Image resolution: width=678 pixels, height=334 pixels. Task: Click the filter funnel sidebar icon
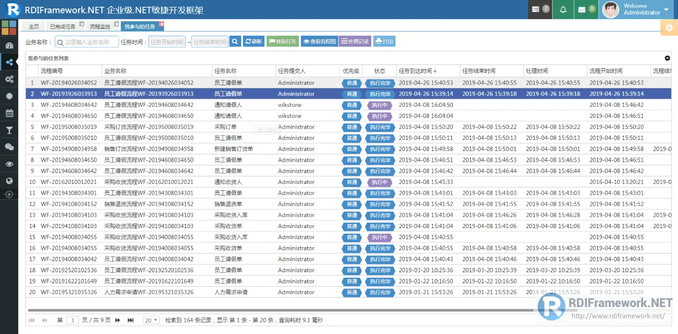pos(9,130)
